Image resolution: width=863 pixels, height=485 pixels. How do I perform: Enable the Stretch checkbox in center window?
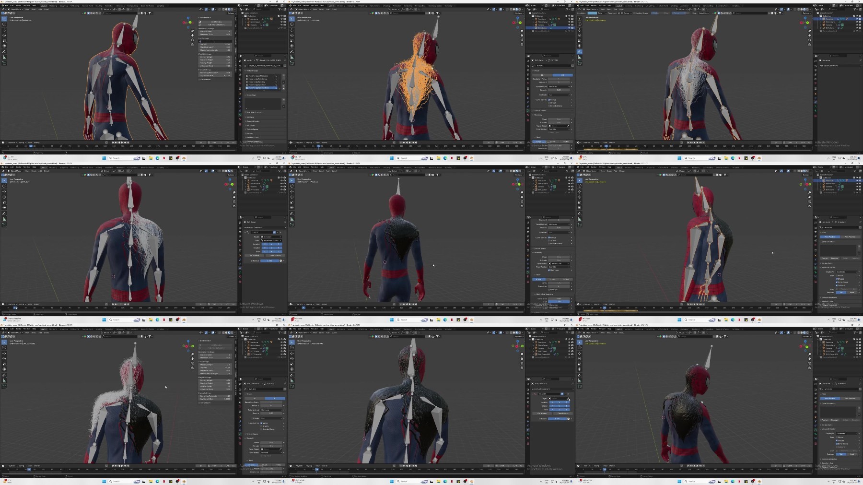click(550, 240)
